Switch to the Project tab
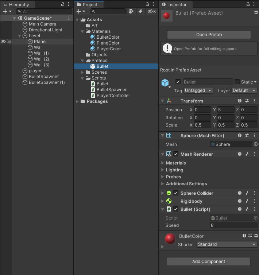This screenshot has height=275, width=259. click(x=89, y=4)
